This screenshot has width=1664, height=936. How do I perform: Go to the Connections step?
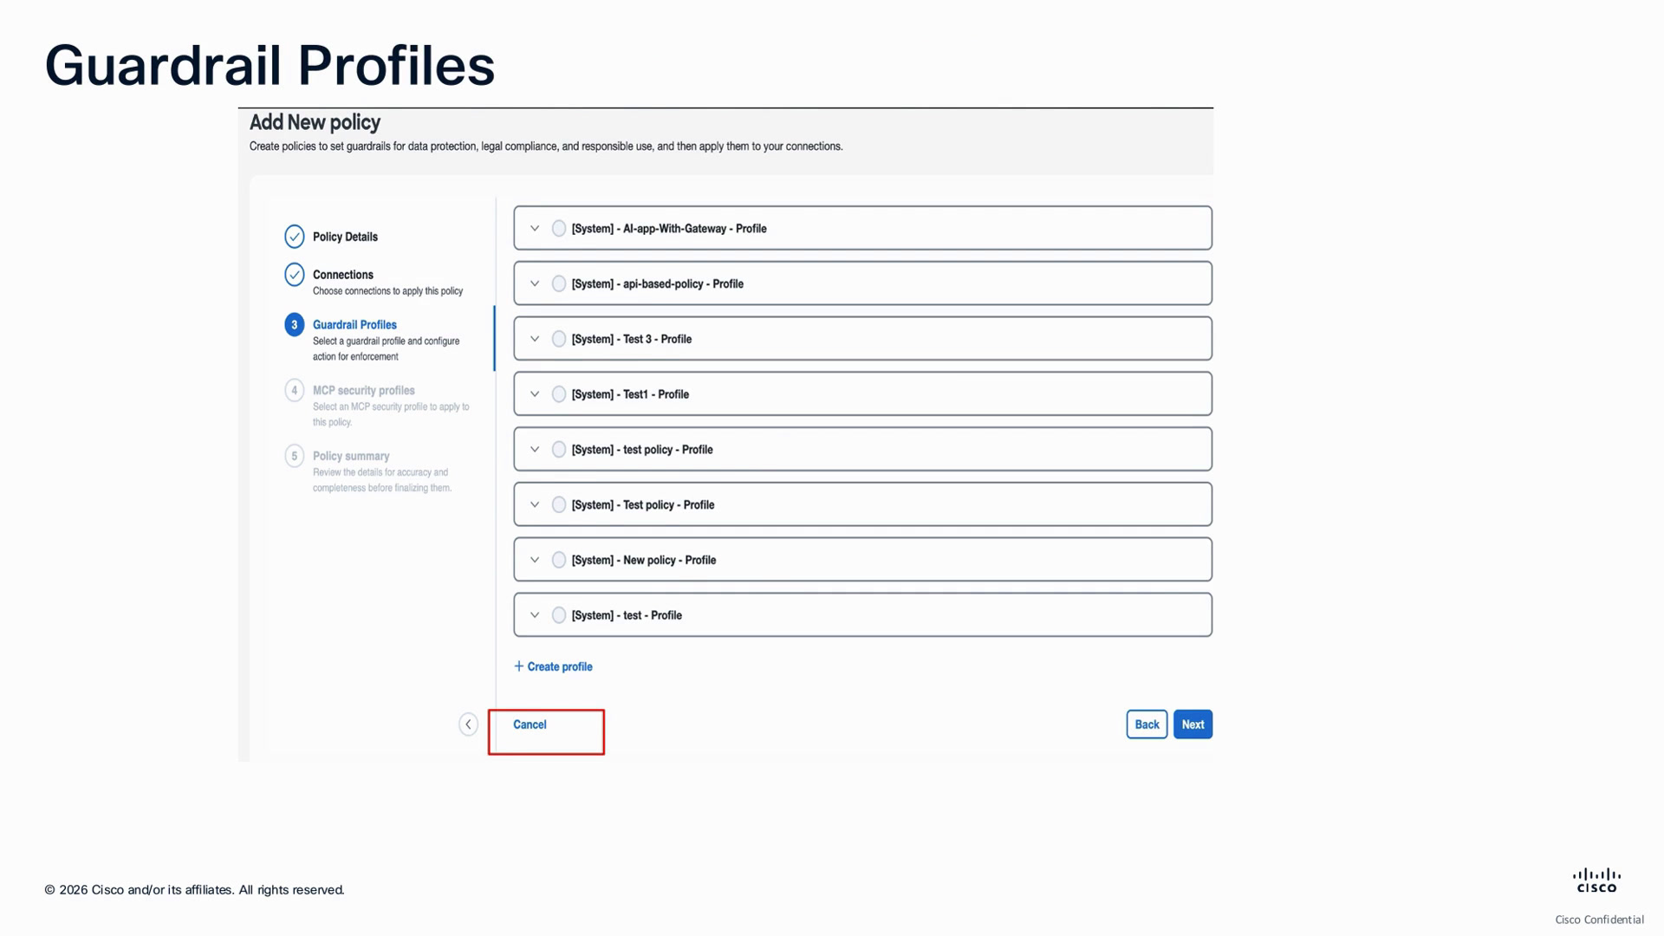(x=343, y=275)
